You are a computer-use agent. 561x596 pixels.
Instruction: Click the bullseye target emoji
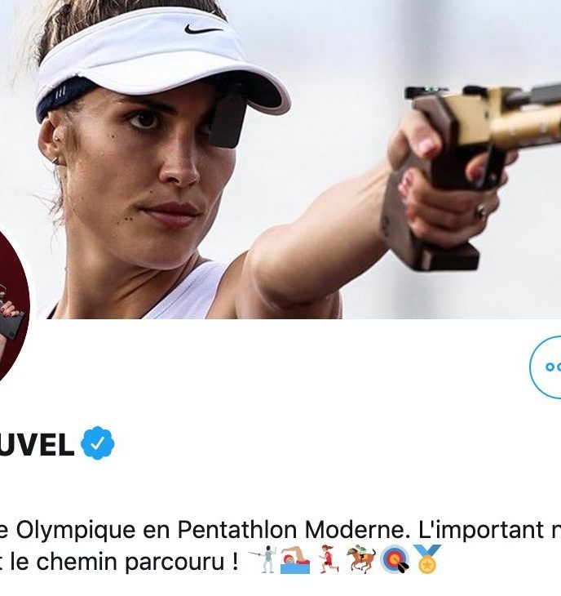[x=395, y=560]
